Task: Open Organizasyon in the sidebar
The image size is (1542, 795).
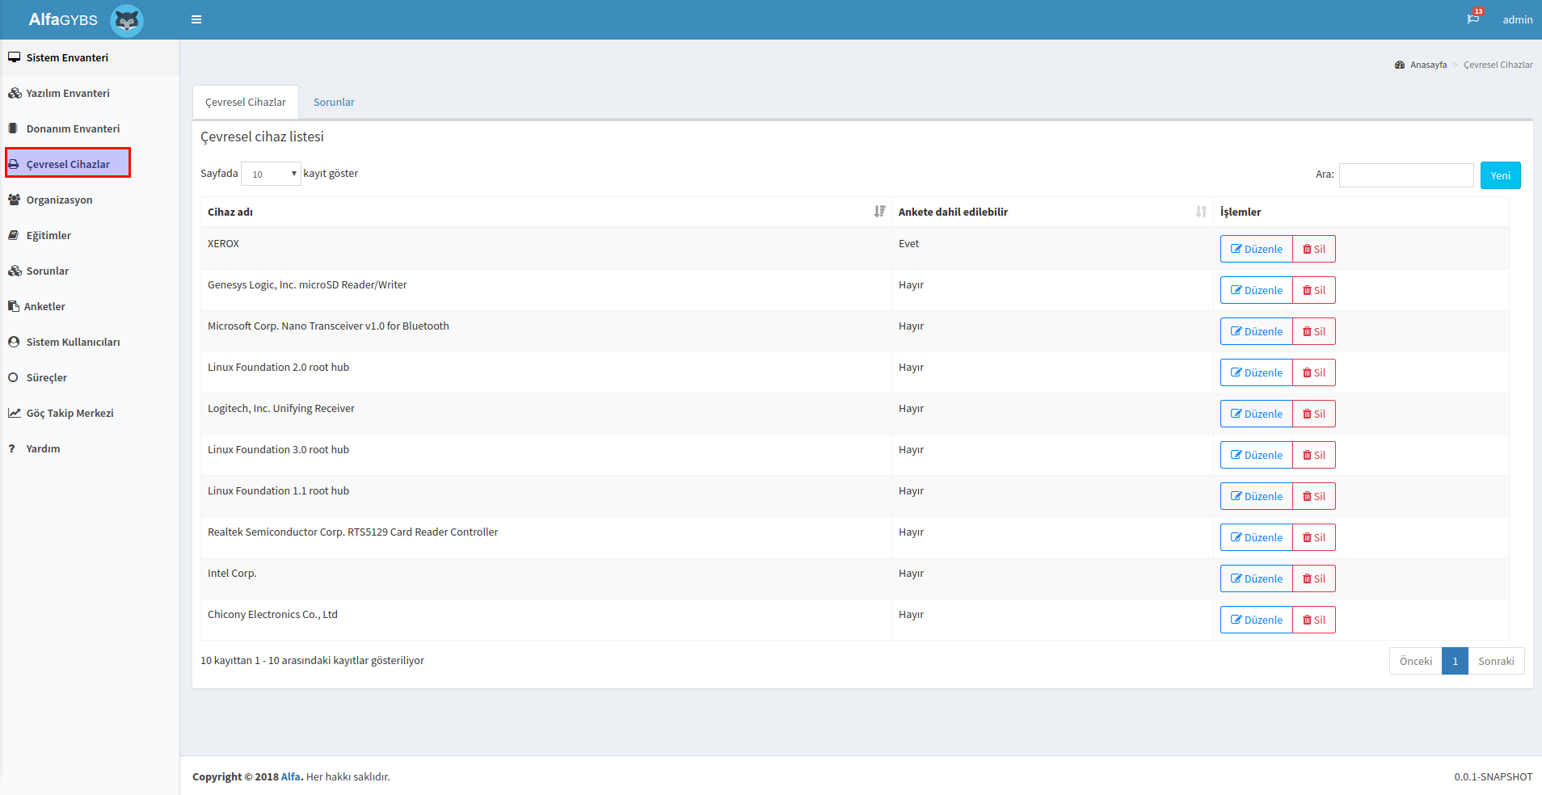Action: 90,200
